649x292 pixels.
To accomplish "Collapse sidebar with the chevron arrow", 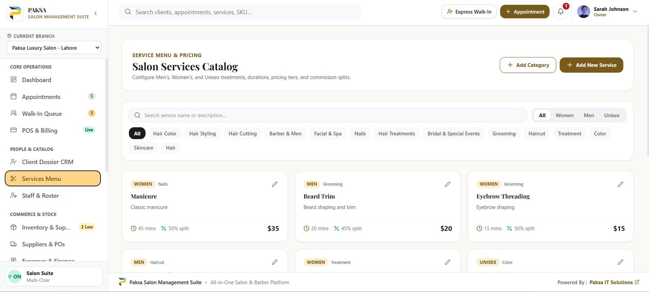I will tap(96, 13).
